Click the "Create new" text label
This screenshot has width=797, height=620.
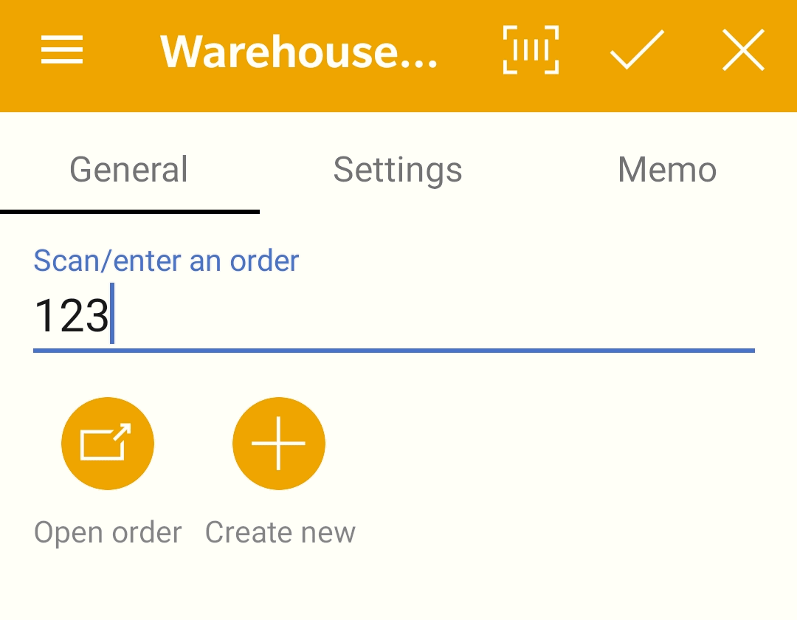[280, 532]
